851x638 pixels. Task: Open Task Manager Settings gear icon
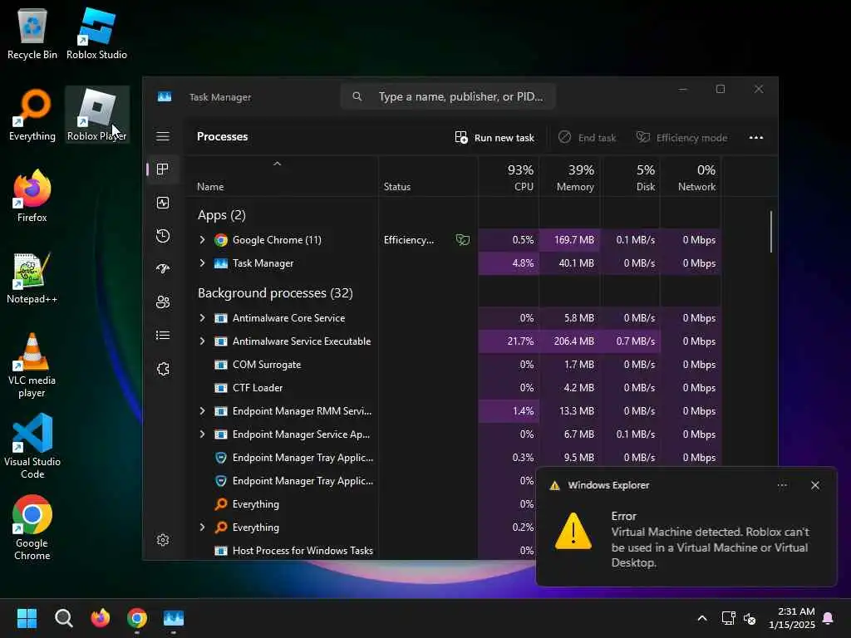pos(163,540)
